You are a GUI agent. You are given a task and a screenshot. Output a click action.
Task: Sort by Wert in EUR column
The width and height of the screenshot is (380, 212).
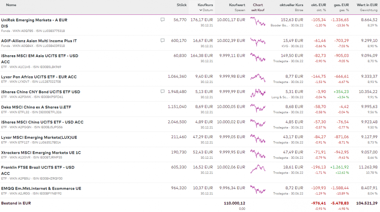pyautogui.click(x=367, y=5)
